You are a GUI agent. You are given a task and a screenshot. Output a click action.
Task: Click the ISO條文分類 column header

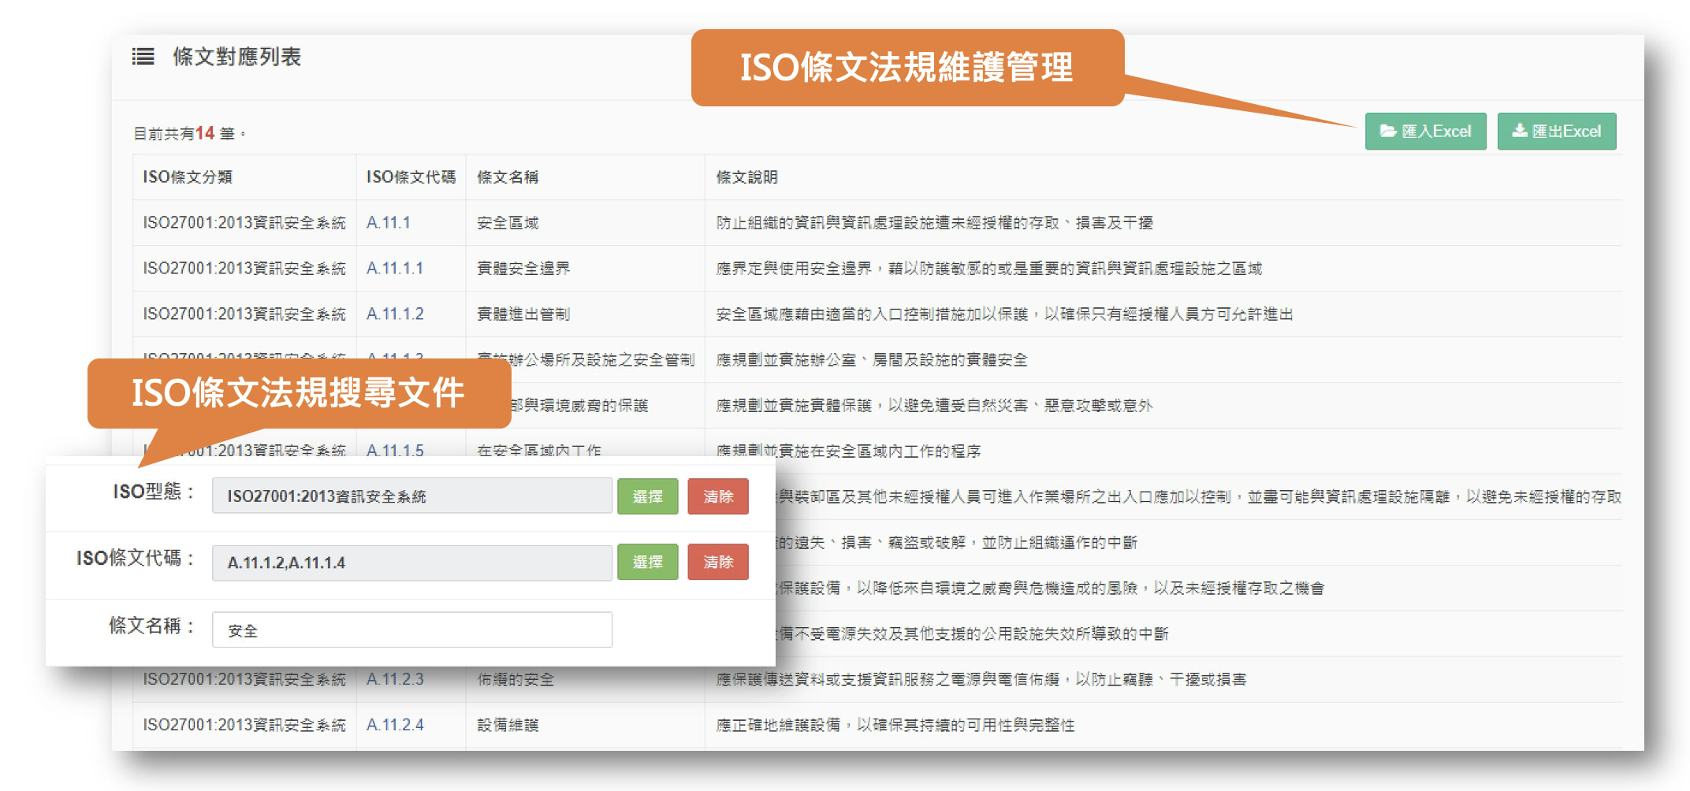[188, 177]
